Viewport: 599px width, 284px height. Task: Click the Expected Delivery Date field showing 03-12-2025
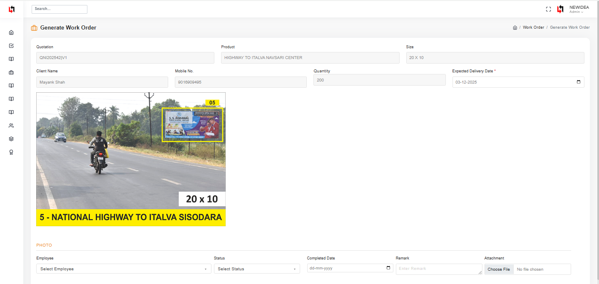512,82
